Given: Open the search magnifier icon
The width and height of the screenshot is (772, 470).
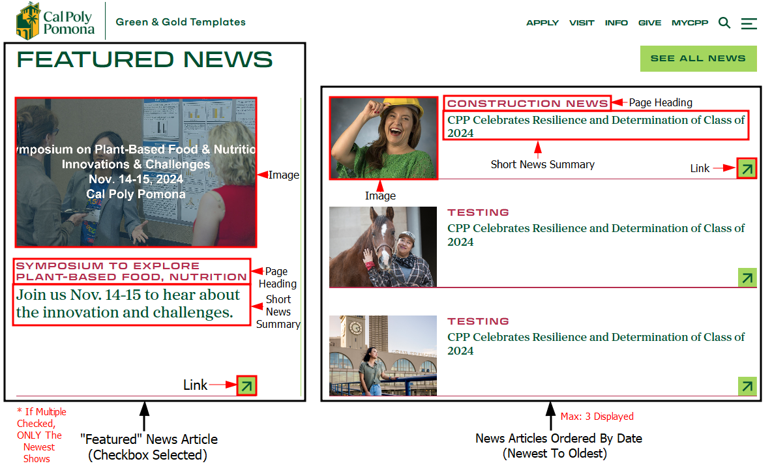Looking at the screenshot, I should pyautogui.click(x=724, y=23).
